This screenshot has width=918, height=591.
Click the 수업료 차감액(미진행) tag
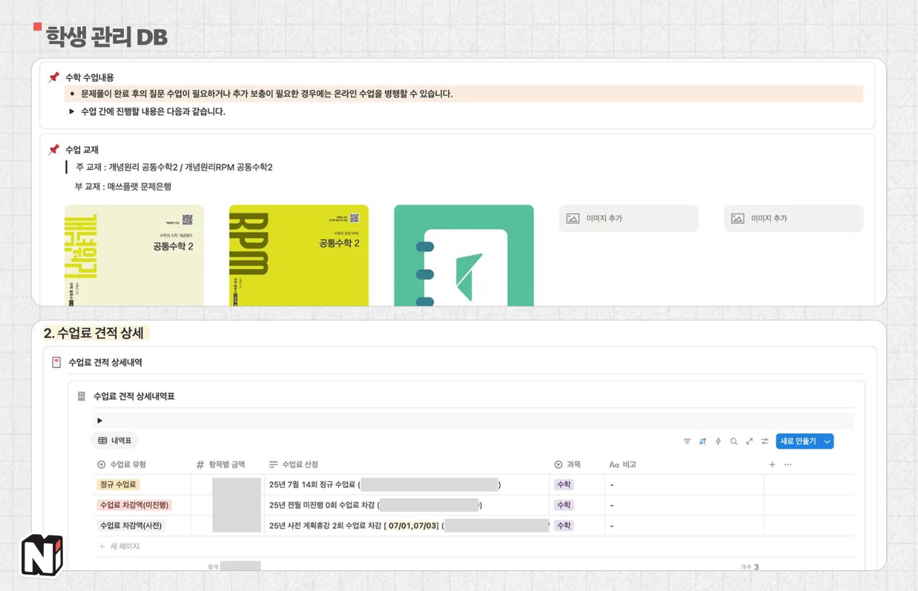point(134,505)
